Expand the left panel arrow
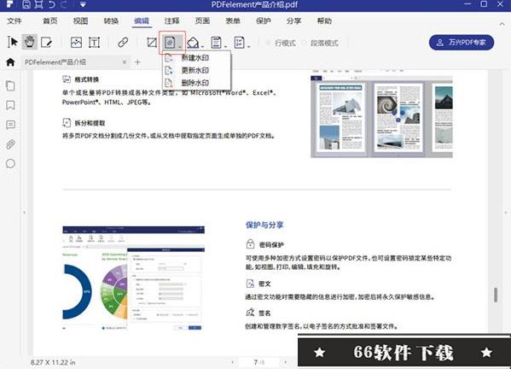The width and height of the screenshot is (511, 369). click(x=24, y=213)
